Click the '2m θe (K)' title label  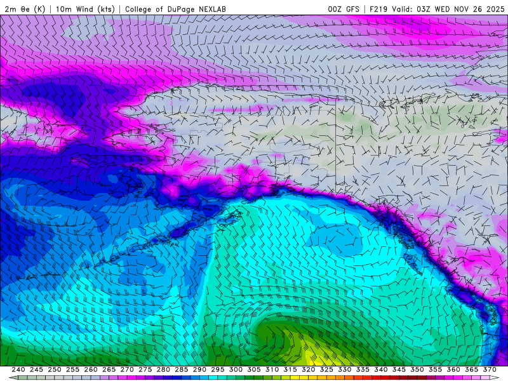click(25, 9)
